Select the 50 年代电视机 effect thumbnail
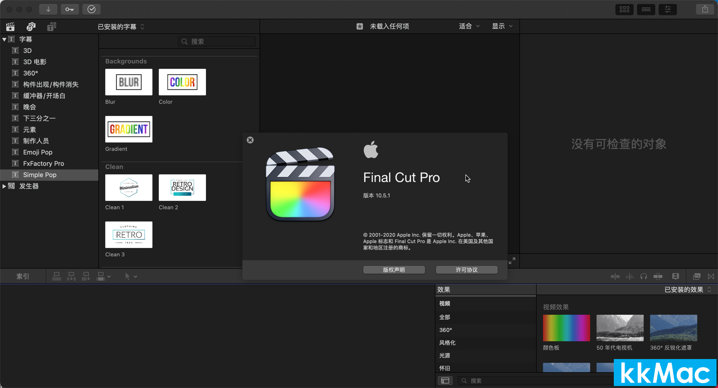The height and width of the screenshot is (388, 718). coord(620,328)
